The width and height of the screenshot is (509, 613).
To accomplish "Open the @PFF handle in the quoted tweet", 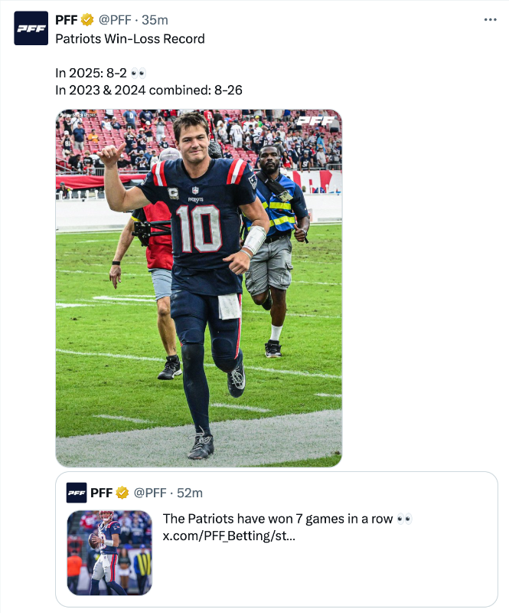I will pos(150,493).
